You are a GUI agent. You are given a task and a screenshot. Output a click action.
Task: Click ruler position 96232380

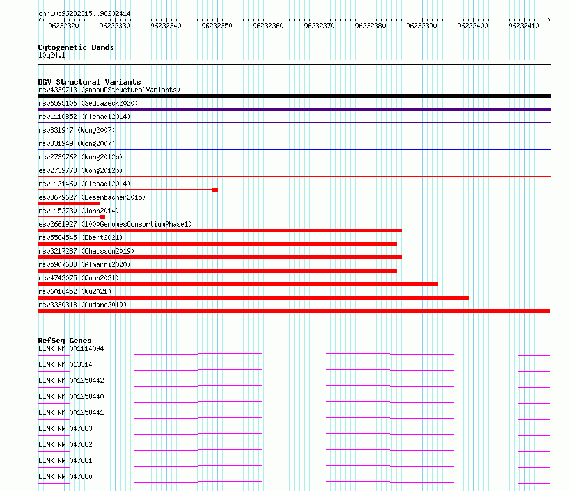click(371, 26)
